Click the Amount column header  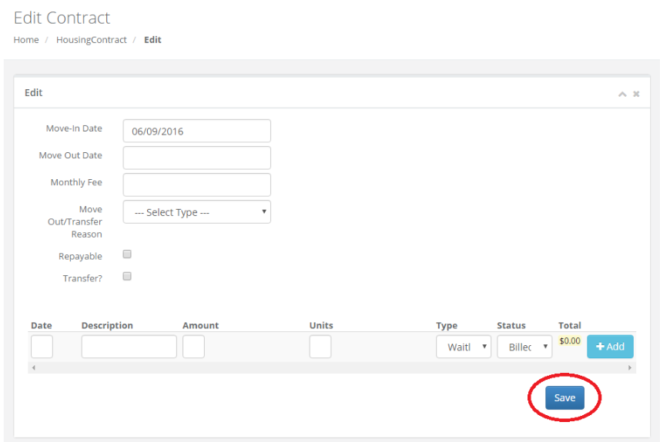click(201, 326)
